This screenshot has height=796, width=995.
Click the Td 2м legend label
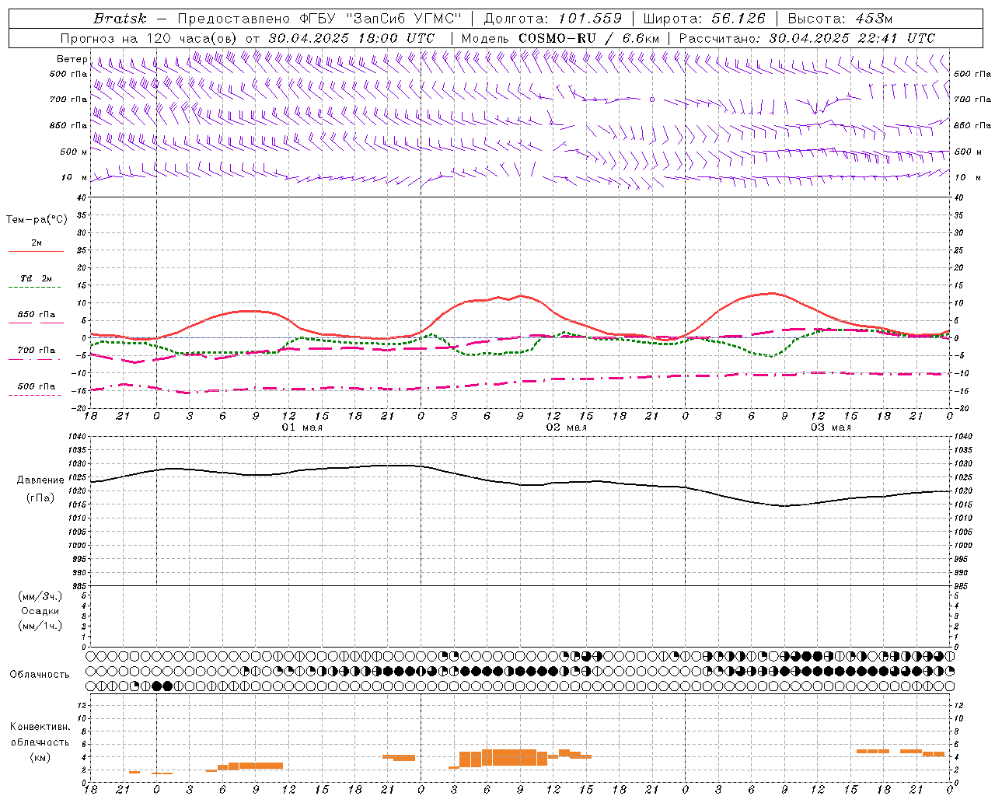[36, 278]
